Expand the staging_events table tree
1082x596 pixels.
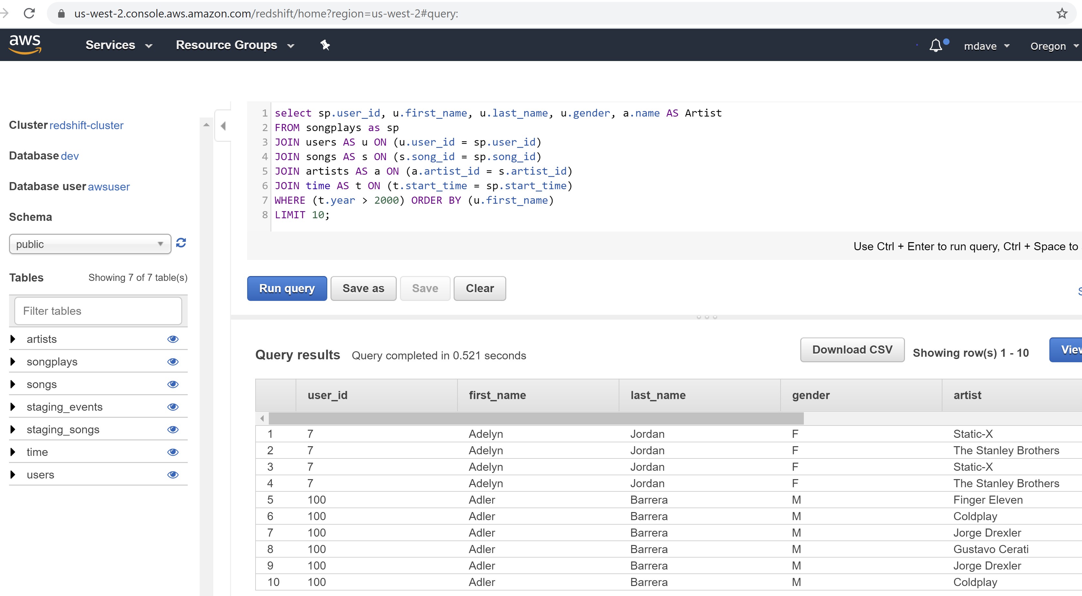[13, 407]
